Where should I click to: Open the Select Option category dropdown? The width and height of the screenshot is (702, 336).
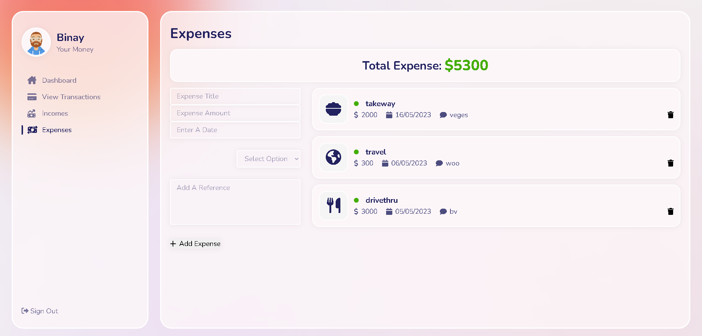pyautogui.click(x=268, y=158)
